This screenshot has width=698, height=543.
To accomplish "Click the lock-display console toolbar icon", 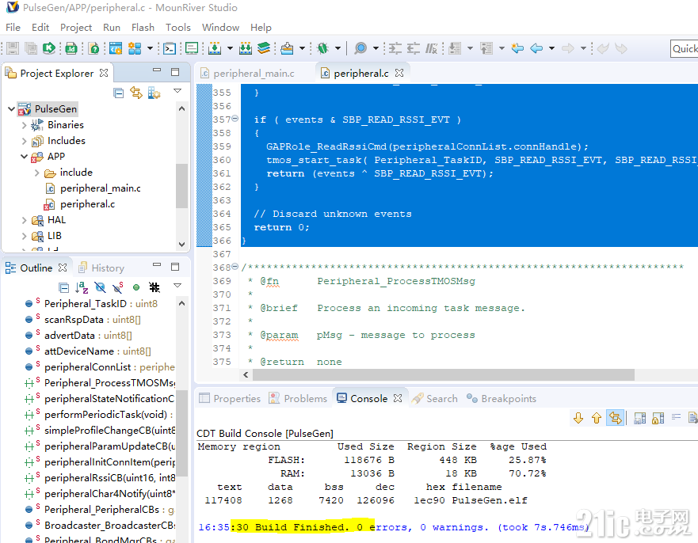I will 658,418.
